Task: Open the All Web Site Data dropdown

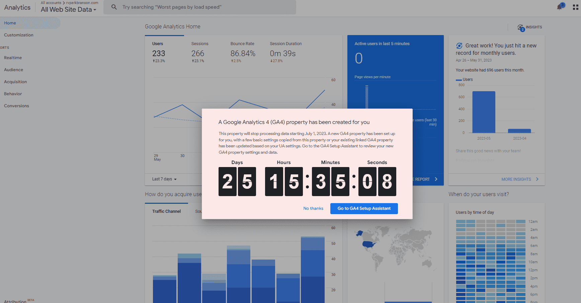Action: 68,9
